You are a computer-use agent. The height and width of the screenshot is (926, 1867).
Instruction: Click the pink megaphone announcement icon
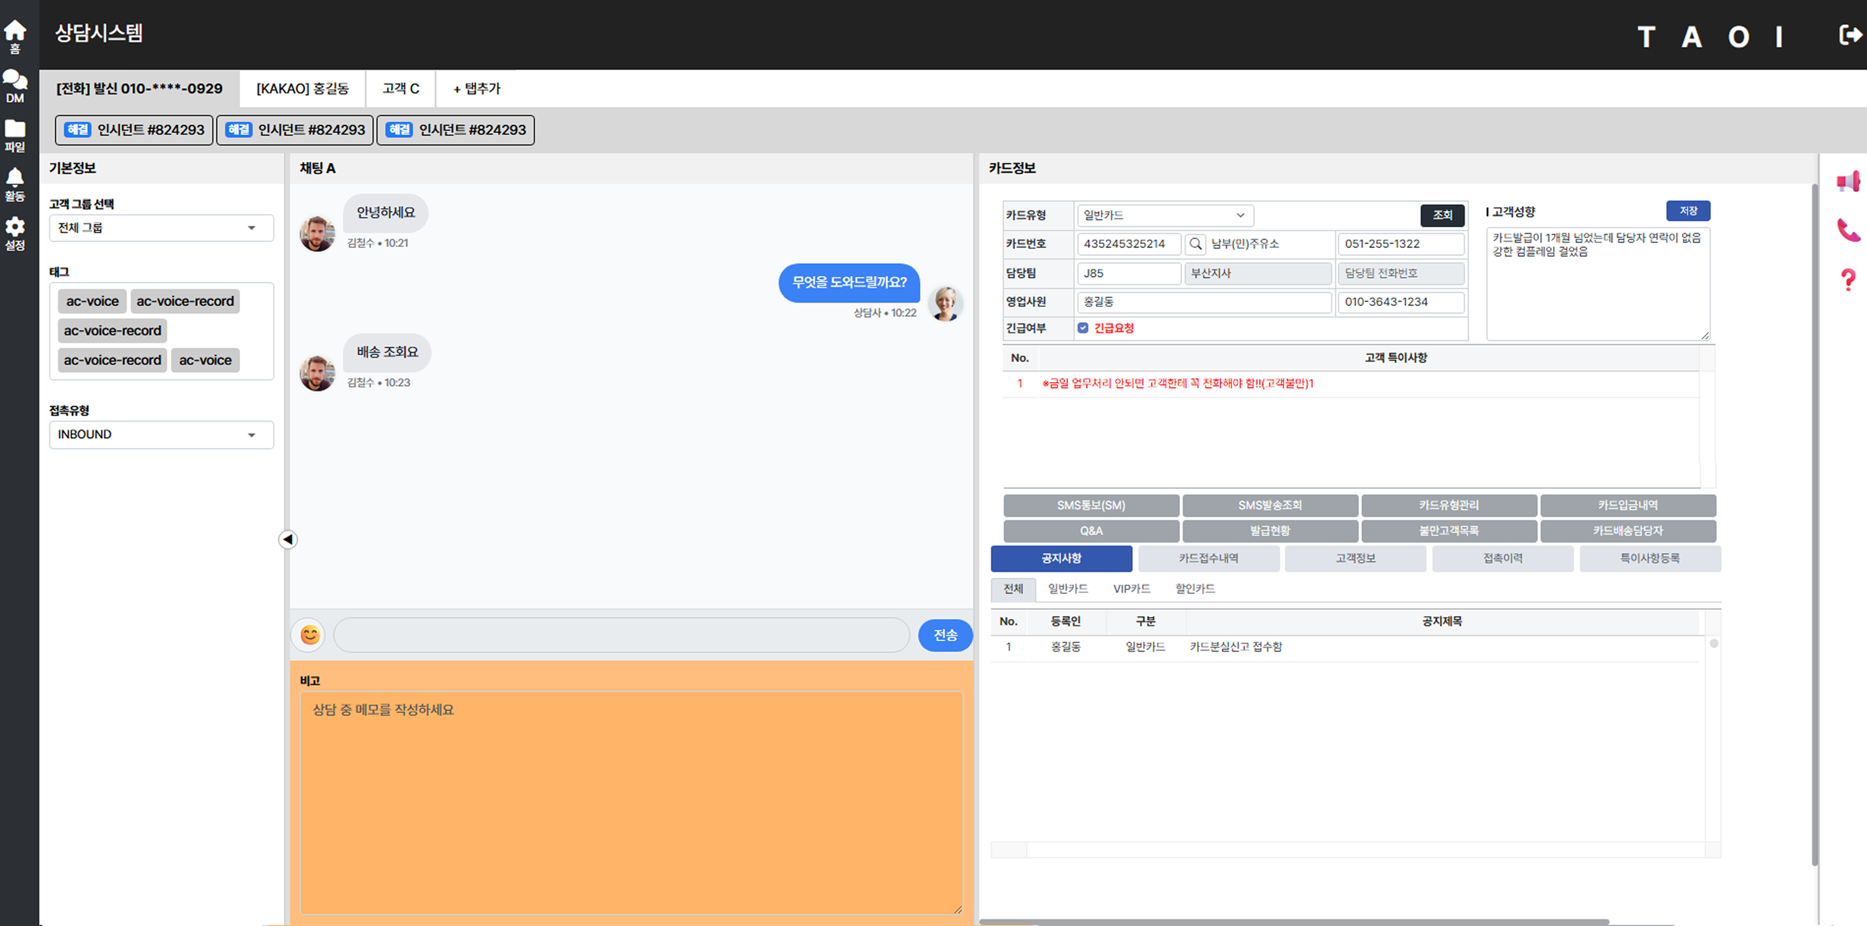point(1847,181)
